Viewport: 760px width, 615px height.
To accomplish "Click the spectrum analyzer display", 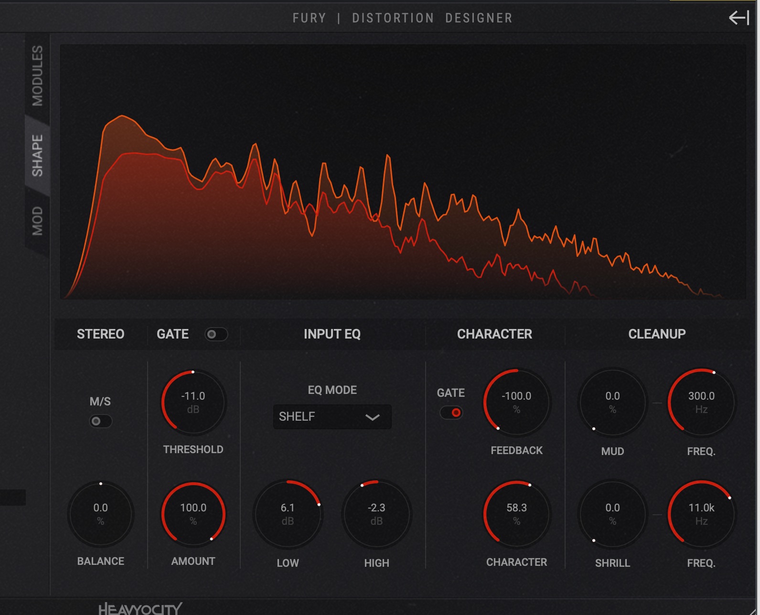I will pos(403,172).
